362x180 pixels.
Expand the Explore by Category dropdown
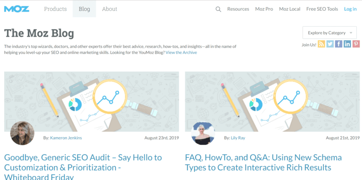[329, 33]
